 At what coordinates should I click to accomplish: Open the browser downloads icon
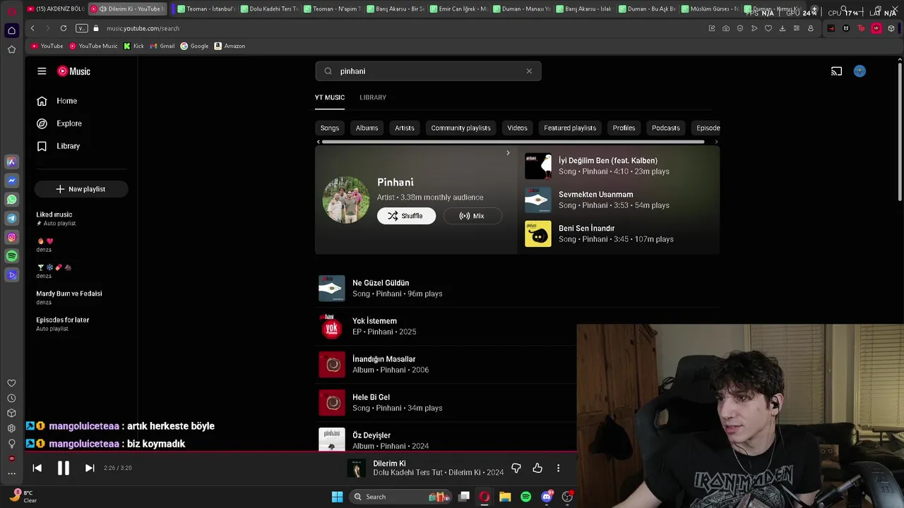(783, 28)
